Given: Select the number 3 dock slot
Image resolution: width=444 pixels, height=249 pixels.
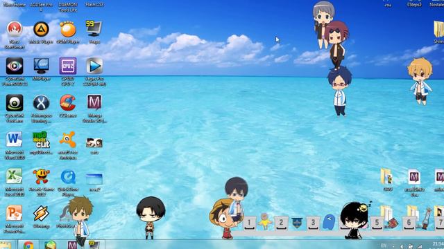Looking at the screenshot, I should (313, 223).
